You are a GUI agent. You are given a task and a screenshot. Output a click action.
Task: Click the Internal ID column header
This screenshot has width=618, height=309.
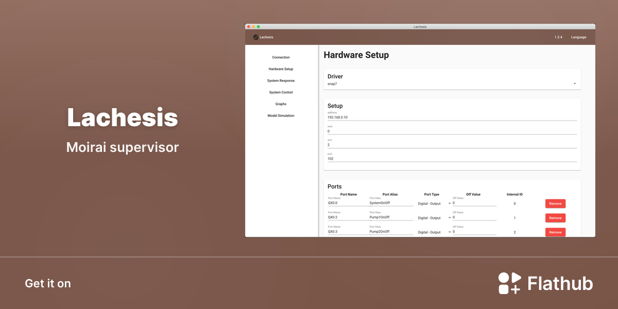[x=514, y=194]
